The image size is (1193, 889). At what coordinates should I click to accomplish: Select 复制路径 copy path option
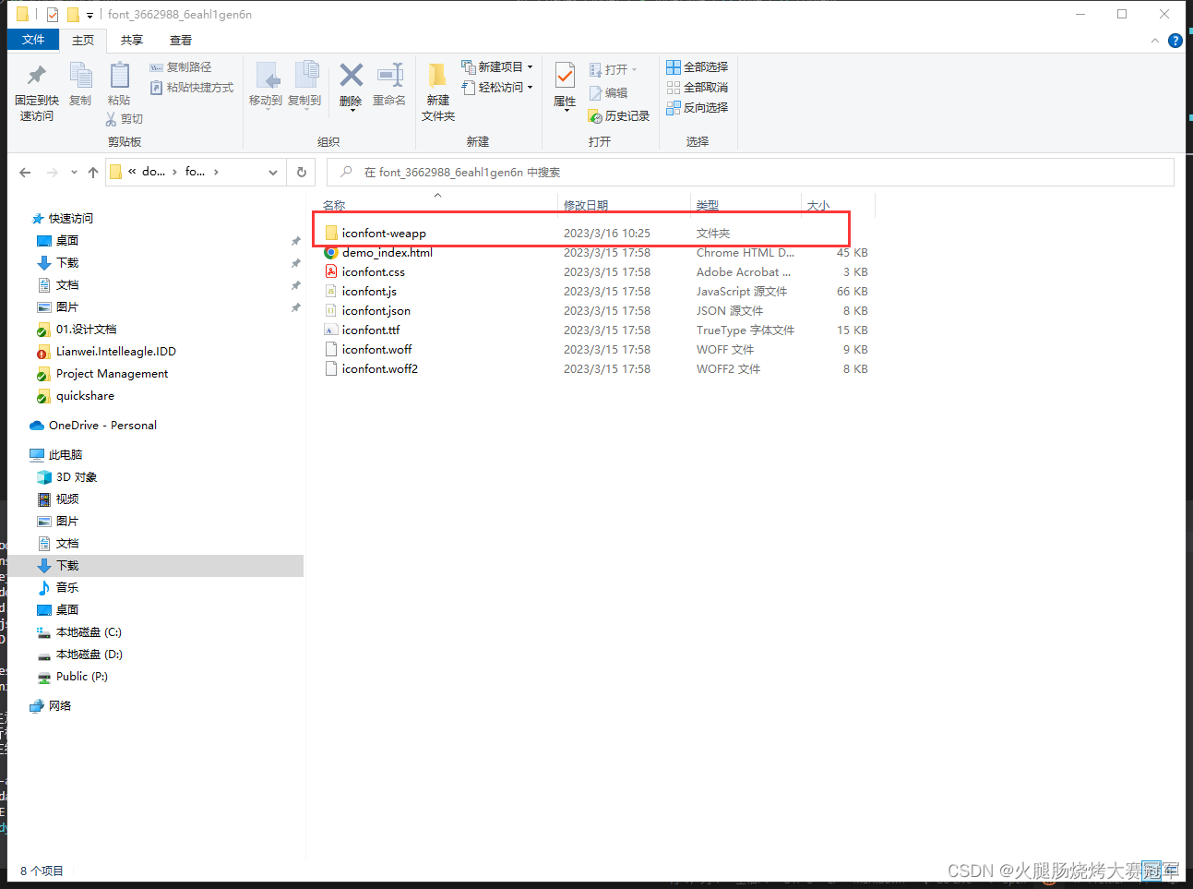[181, 67]
